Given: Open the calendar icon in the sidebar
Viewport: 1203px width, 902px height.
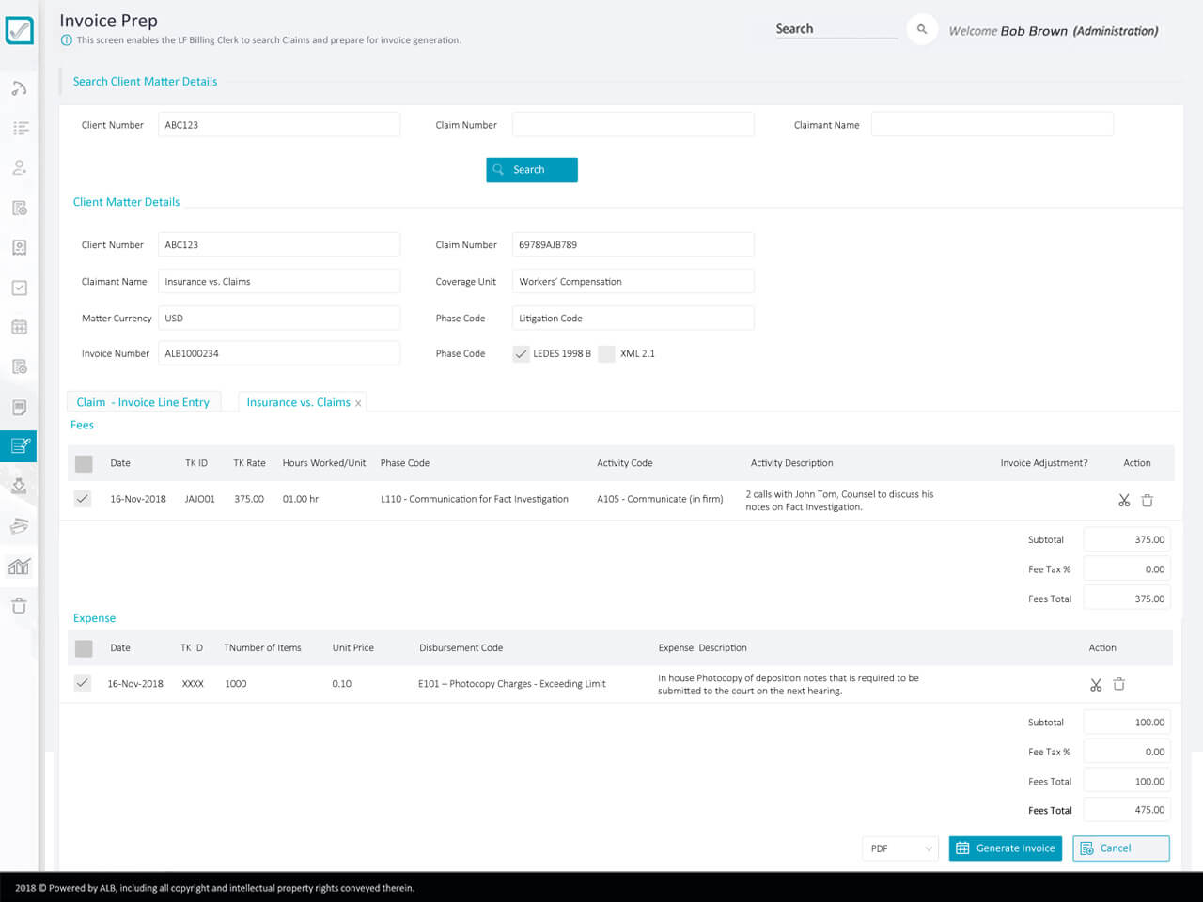Looking at the screenshot, I should tap(19, 326).
